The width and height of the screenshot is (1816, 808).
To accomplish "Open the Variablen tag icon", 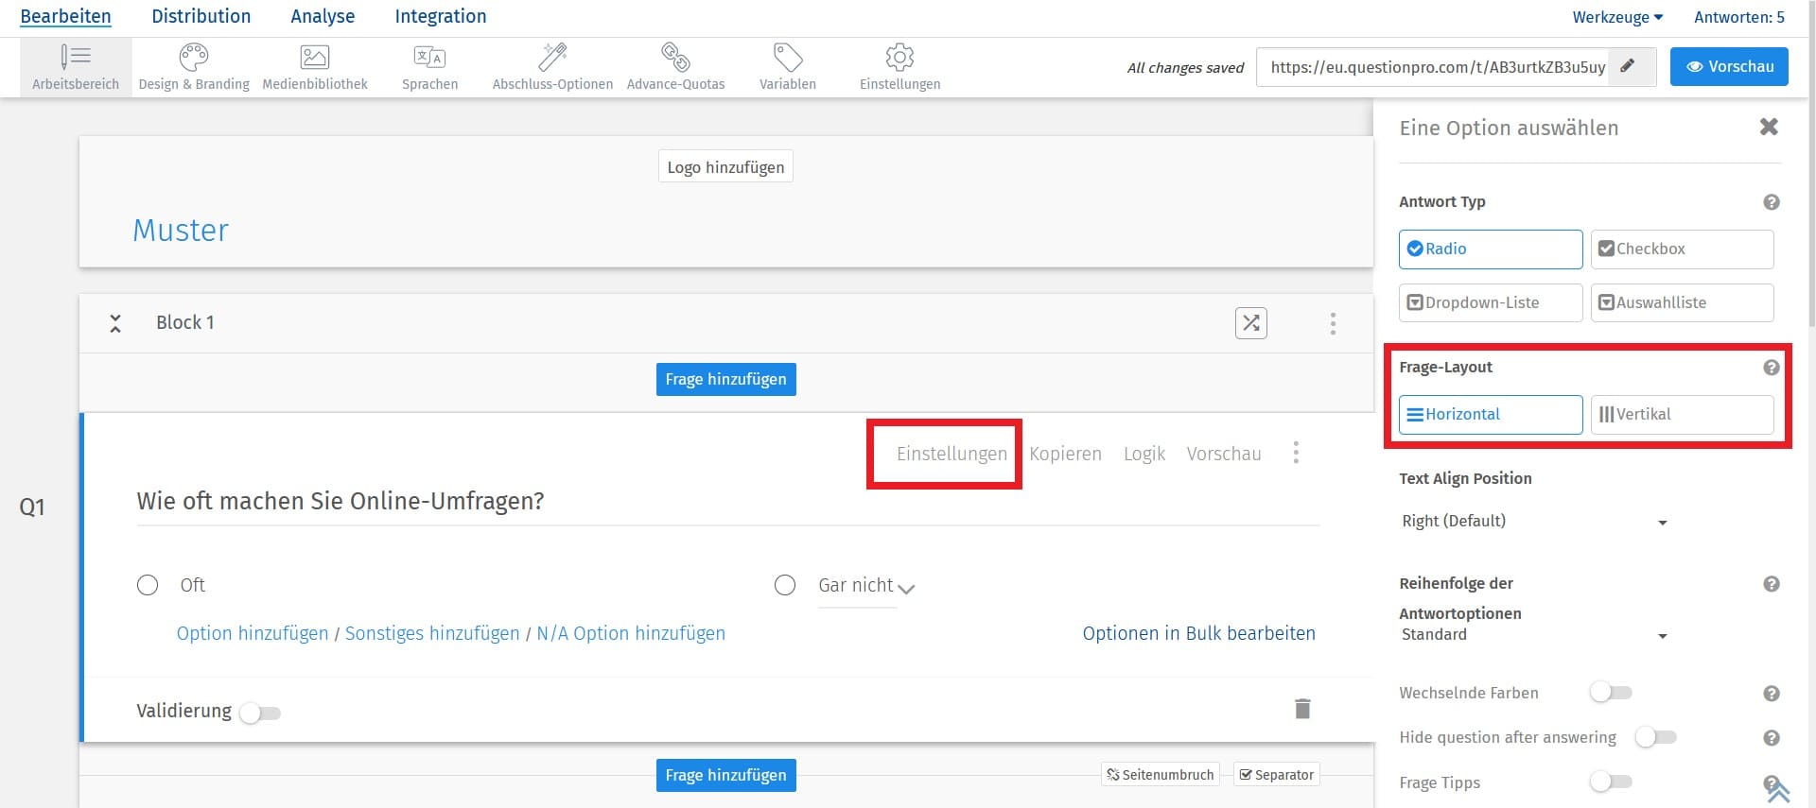I will click(788, 58).
